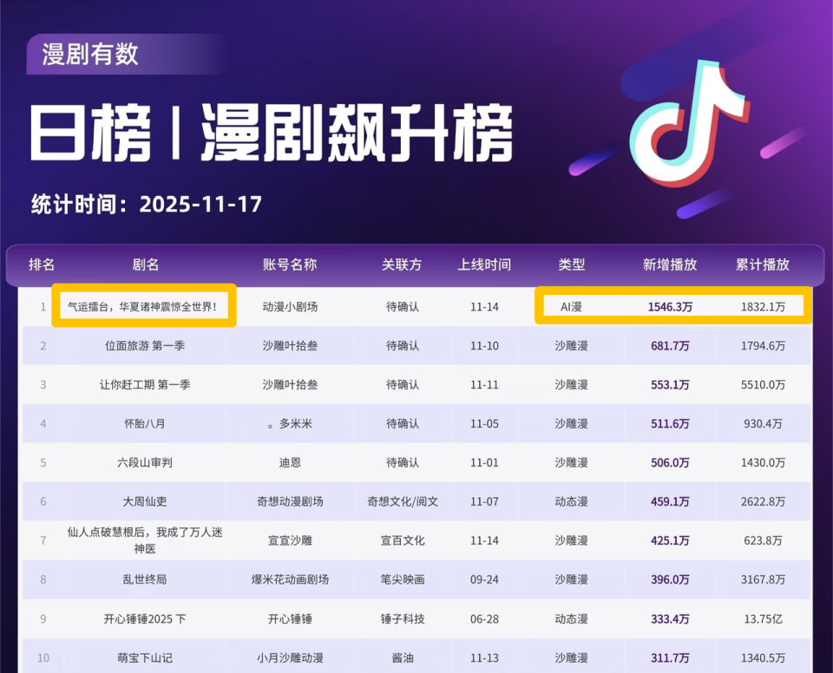Click the 漫剧有数 brand badge
This screenshot has width=833, height=673.
90,54
